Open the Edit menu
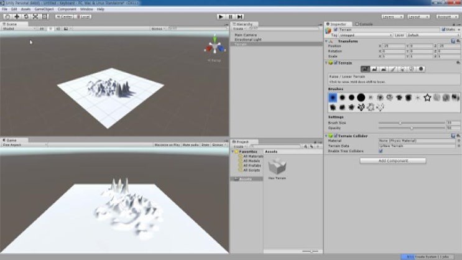 click(14, 9)
